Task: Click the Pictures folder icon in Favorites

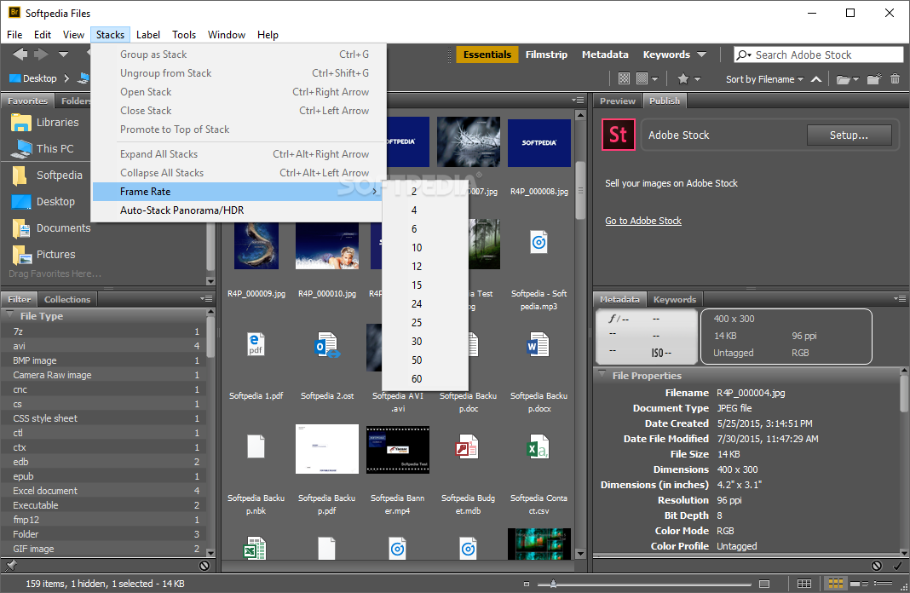Action: tap(21, 255)
